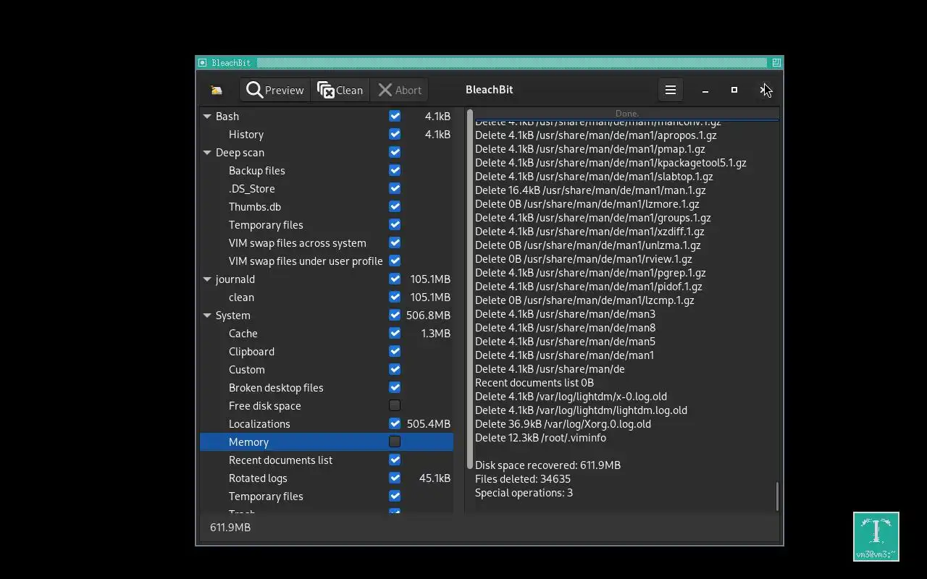This screenshot has width=927, height=579.
Task: Click the results log vertical scrollbar
Action: click(777, 496)
